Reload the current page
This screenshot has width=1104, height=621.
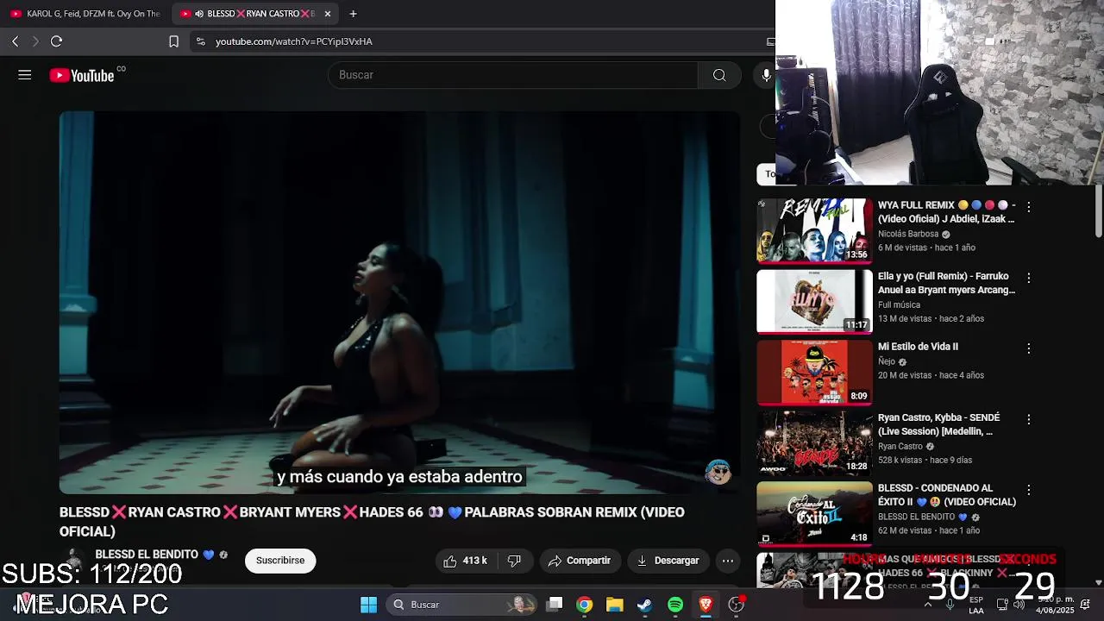click(56, 41)
